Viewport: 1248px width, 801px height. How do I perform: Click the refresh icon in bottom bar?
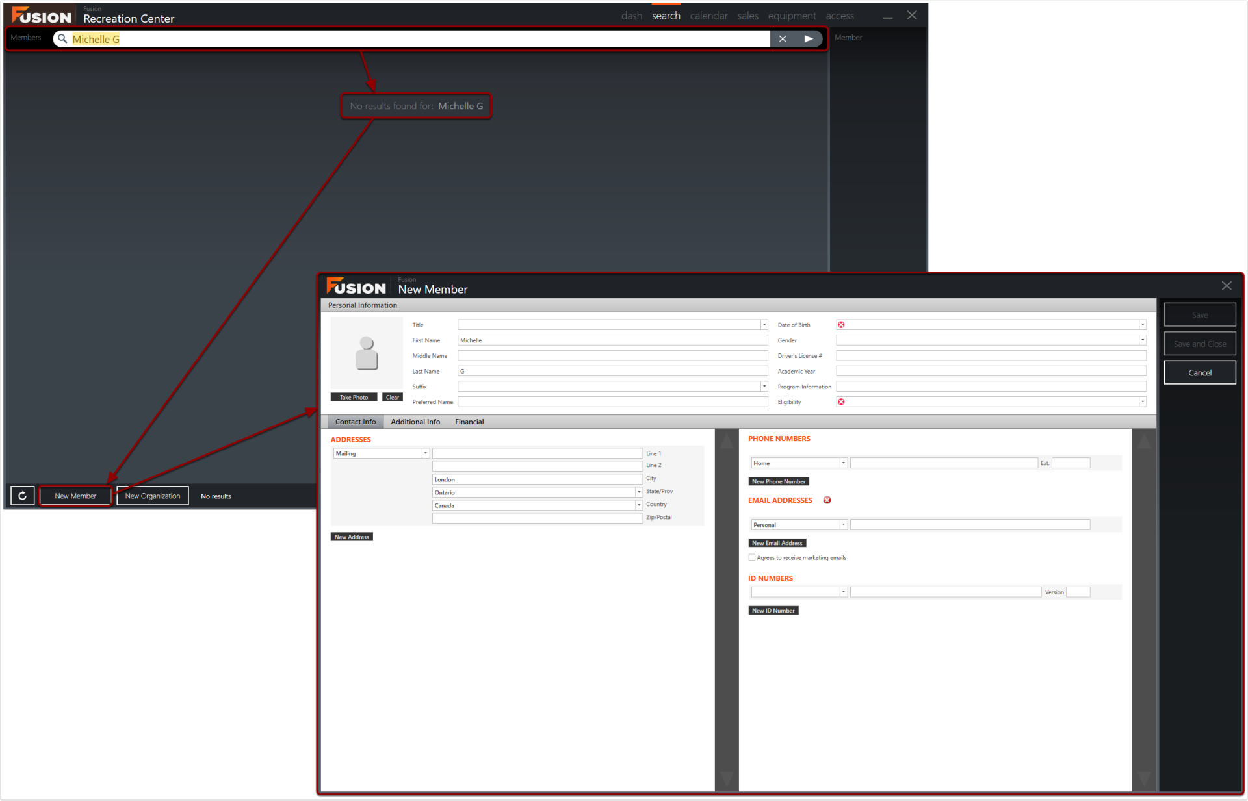(22, 496)
